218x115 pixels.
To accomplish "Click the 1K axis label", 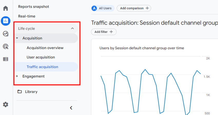I will click(208, 95).
